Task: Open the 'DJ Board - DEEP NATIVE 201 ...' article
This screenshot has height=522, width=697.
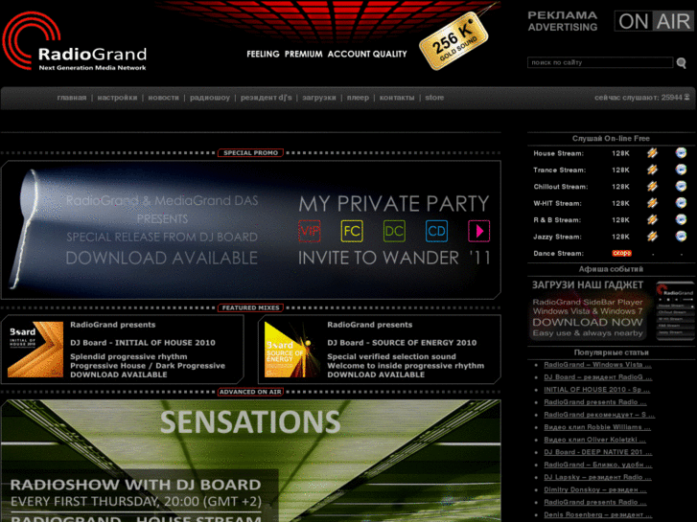Action: click(x=598, y=452)
